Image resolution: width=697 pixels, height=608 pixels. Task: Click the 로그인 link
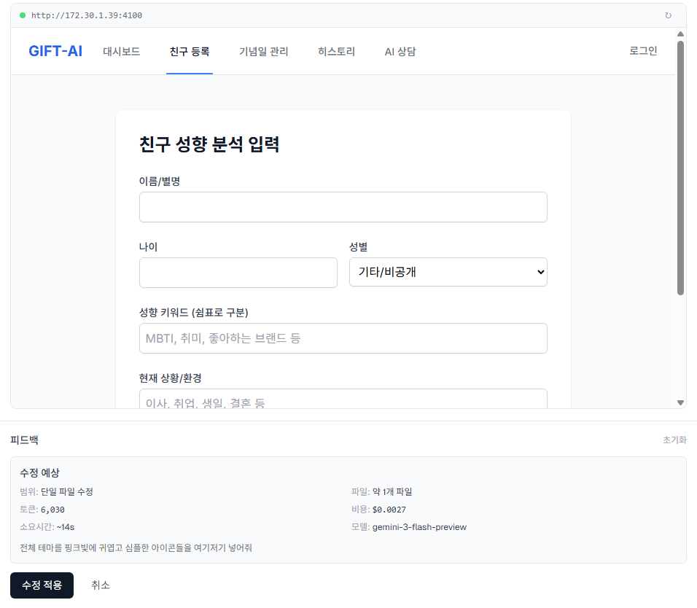(x=643, y=51)
